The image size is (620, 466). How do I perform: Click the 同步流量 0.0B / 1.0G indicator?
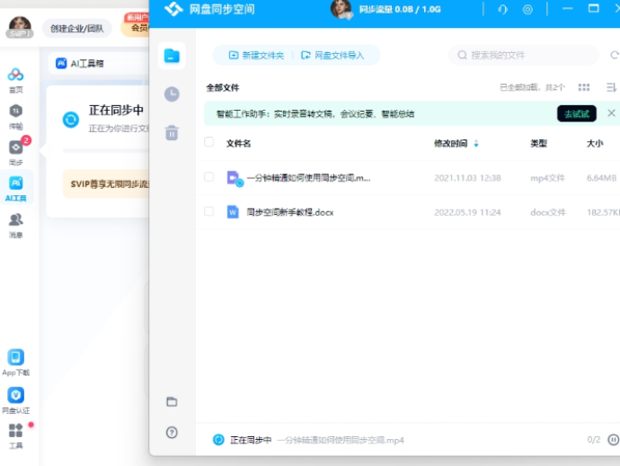tap(400, 9)
